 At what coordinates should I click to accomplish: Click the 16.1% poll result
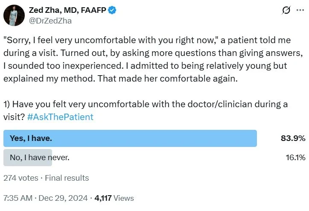coord(295,157)
